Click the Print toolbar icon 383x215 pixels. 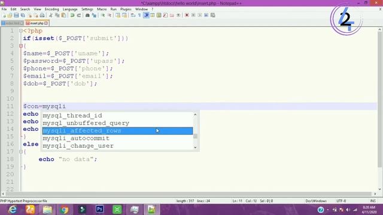[42, 16]
